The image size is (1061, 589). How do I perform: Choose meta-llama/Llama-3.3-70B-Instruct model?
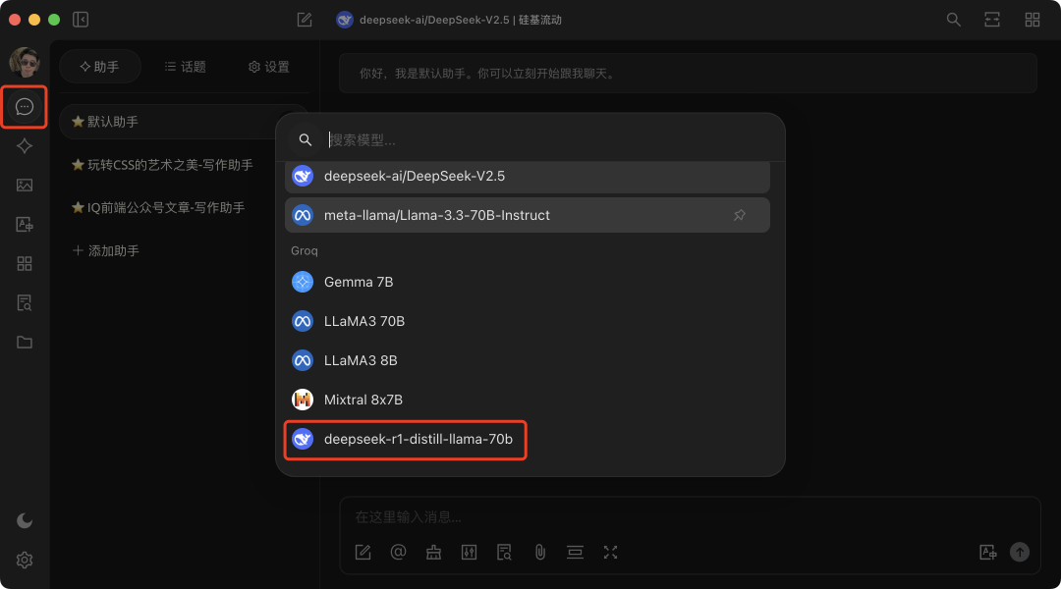(528, 215)
